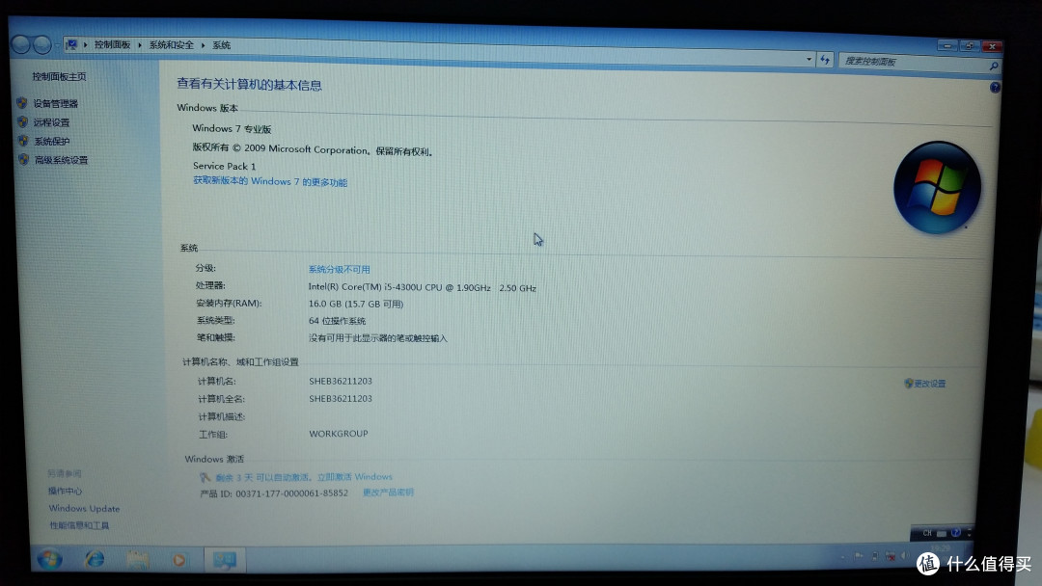This screenshot has height=586, width=1042.
Task: Click the Back navigation arrow button
Action: [x=21, y=44]
